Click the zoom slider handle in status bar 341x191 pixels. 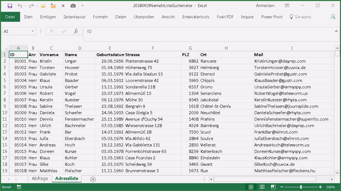pos(301,187)
